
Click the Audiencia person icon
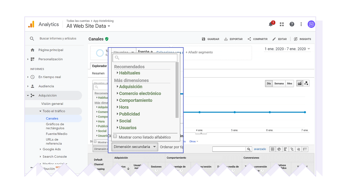click(32, 86)
